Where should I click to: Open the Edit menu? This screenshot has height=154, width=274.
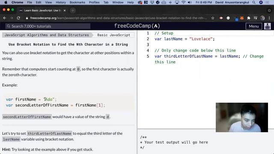[x=39, y=2]
